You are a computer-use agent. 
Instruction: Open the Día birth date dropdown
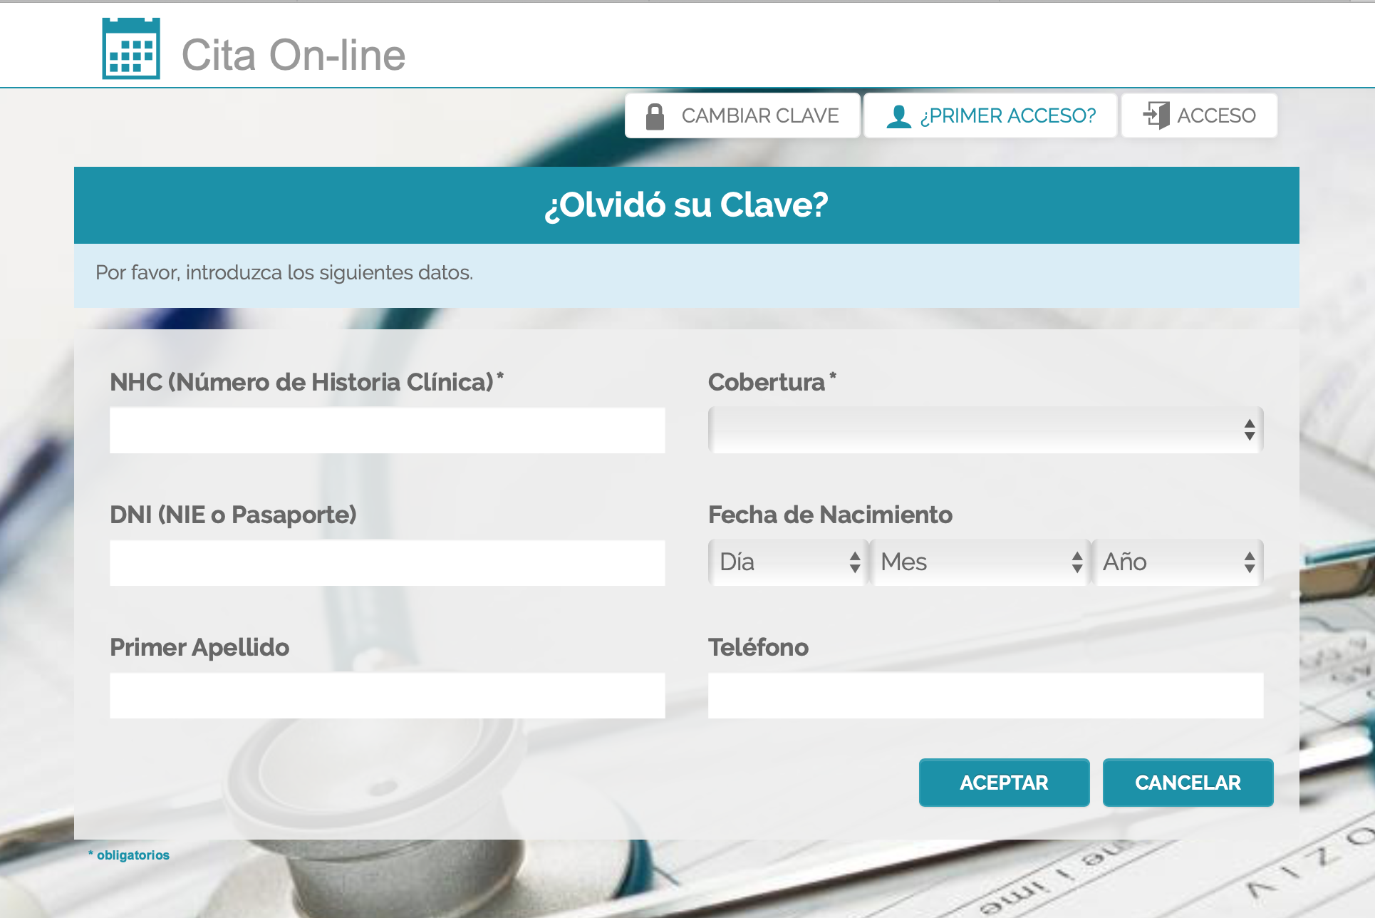pyautogui.click(x=787, y=562)
